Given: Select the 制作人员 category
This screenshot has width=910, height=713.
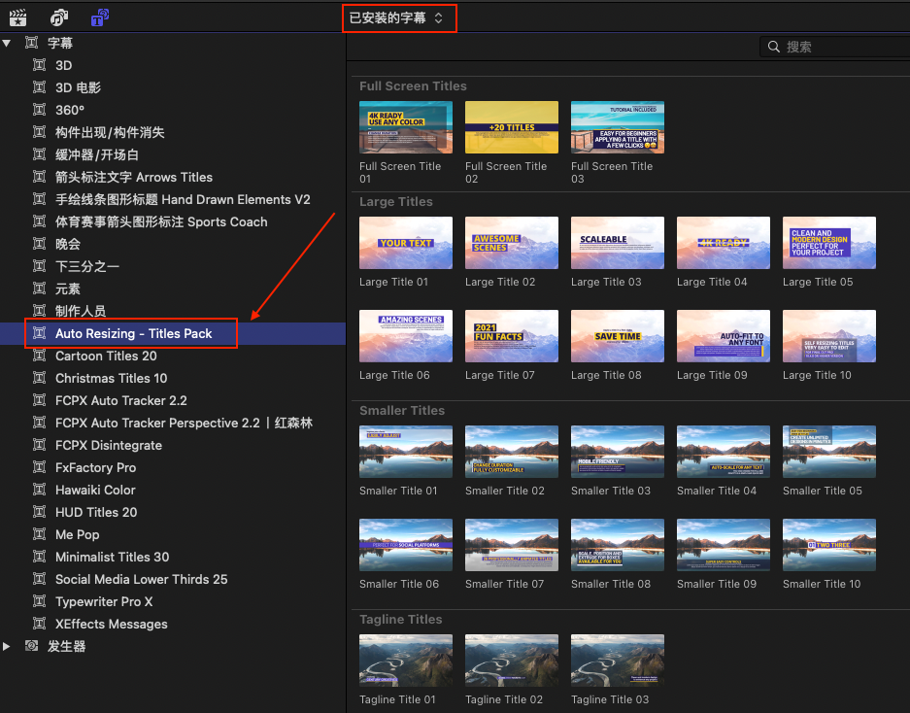Looking at the screenshot, I should (x=81, y=311).
